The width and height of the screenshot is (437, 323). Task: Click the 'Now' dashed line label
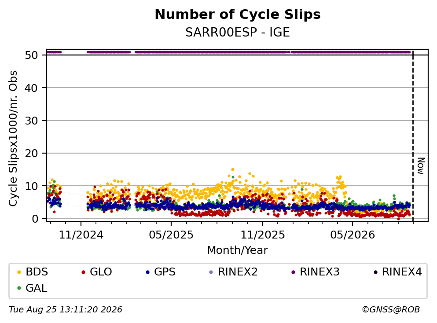(421, 166)
